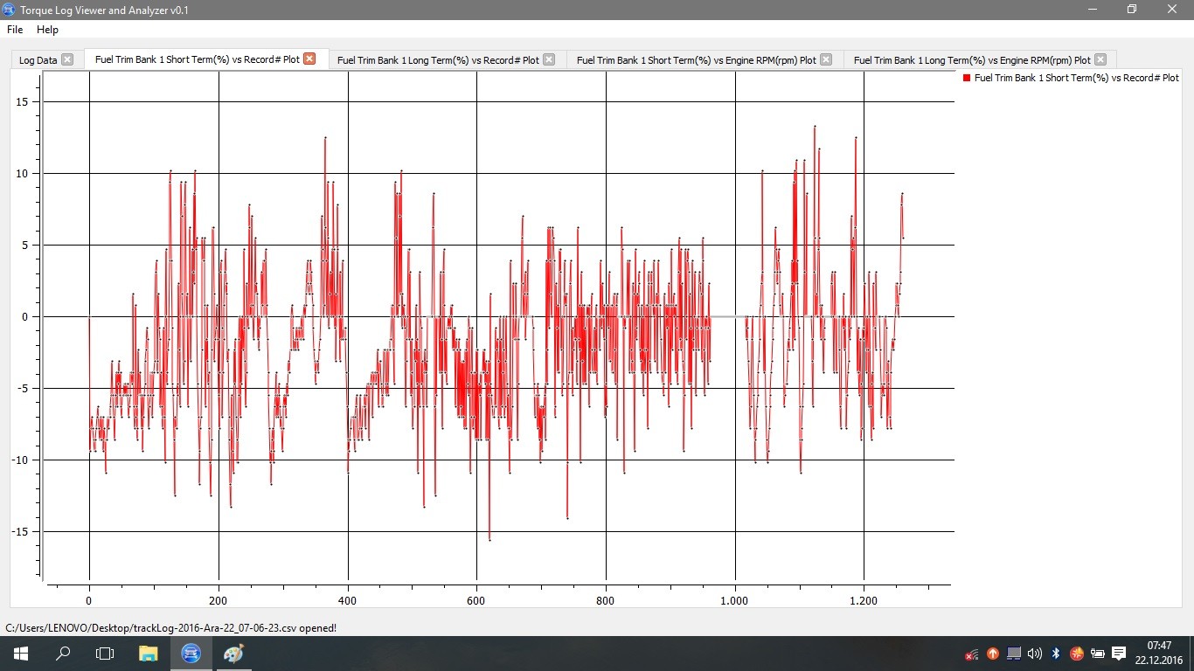Screen dimensions: 1194x671
Task: Open Windows taskbar search
Action: [x=63, y=654]
